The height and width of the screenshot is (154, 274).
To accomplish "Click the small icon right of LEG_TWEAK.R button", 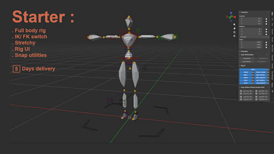I will tap(268, 83).
